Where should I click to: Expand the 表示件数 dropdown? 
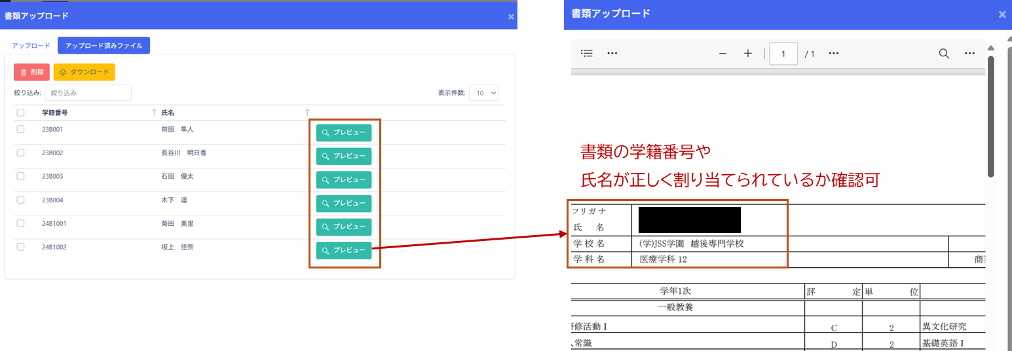(483, 93)
